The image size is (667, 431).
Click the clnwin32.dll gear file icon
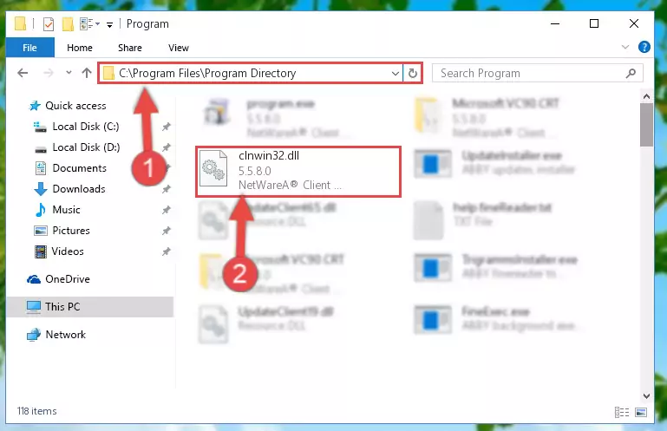click(213, 168)
